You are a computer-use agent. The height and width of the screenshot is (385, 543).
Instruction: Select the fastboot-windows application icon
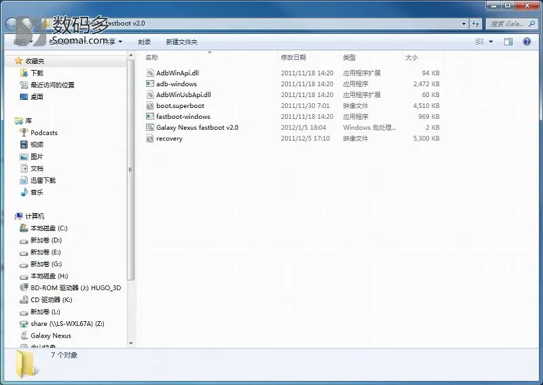point(150,116)
